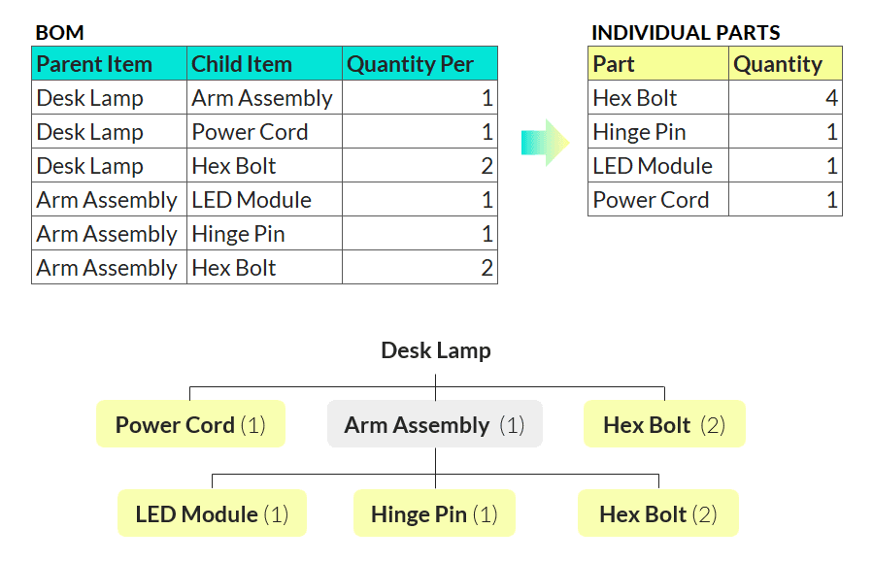Click the Hex Bolt (2) node under Arm Assembly
This screenshot has height=562, width=873.
point(658,513)
